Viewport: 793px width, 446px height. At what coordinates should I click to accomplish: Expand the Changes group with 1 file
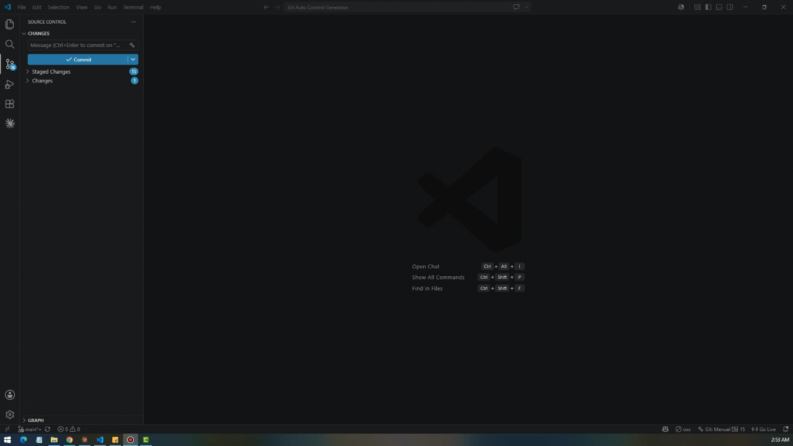point(82,81)
